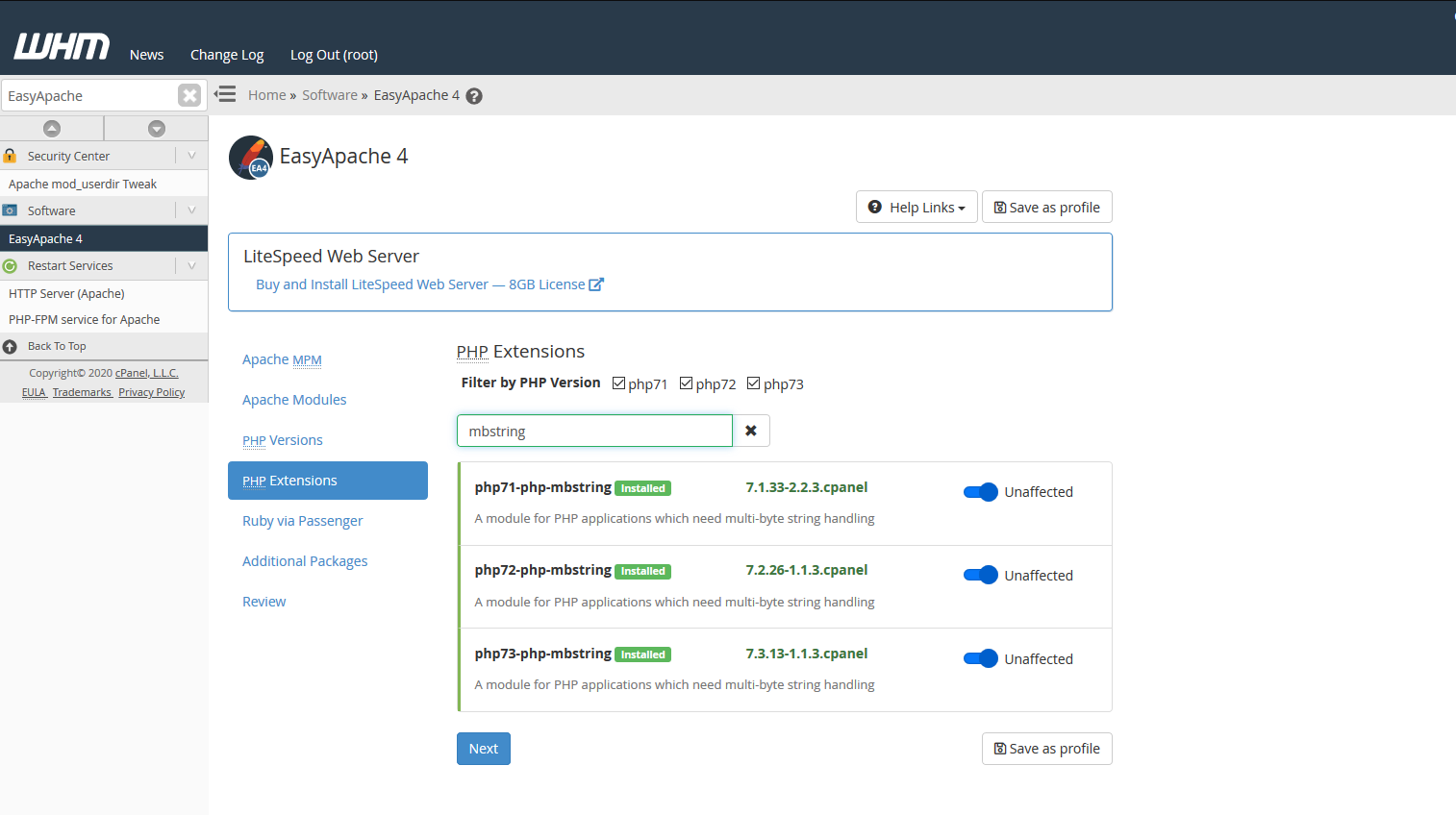1456x815 pixels.
Task: Go to Home breadcrumb
Action: click(x=267, y=95)
